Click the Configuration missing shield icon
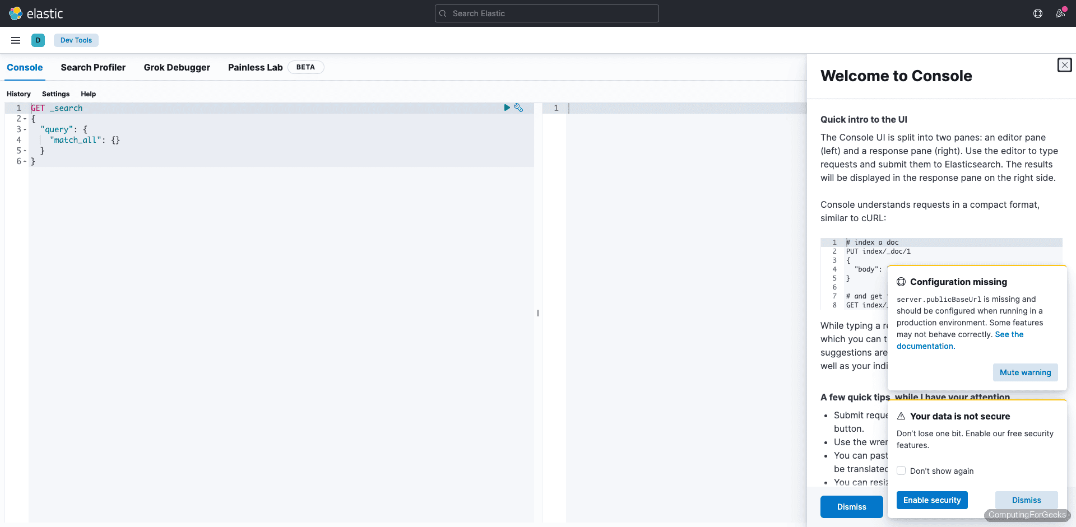The height and width of the screenshot is (527, 1076). point(901,282)
